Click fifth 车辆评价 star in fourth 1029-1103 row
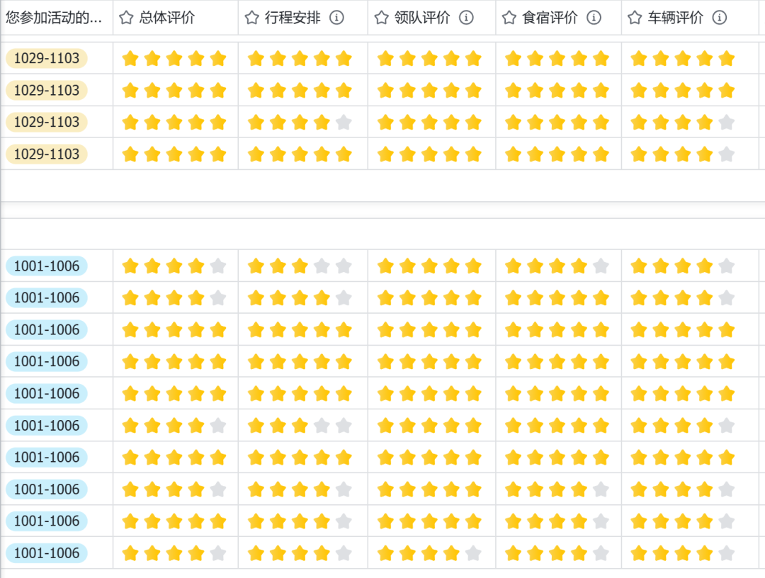The width and height of the screenshot is (765, 578). (727, 154)
